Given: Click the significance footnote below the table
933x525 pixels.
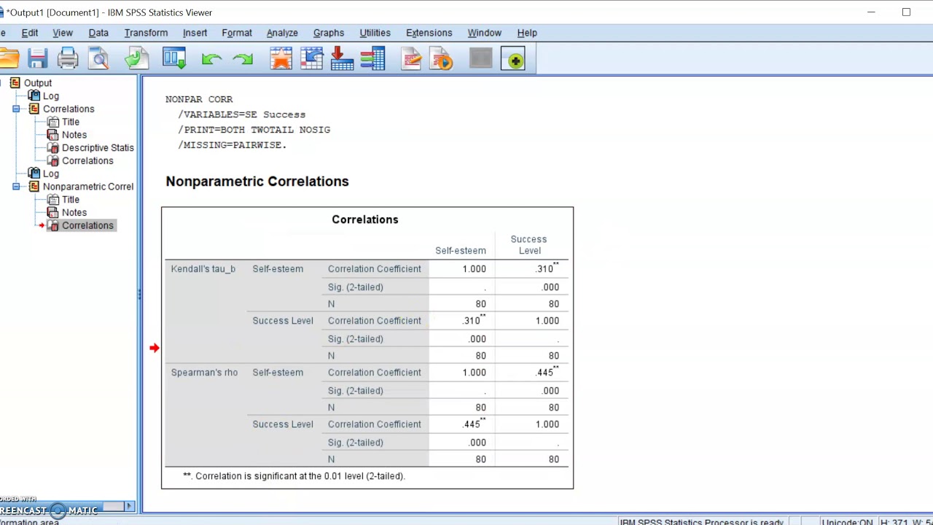Looking at the screenshot, I should click(294, 476).
